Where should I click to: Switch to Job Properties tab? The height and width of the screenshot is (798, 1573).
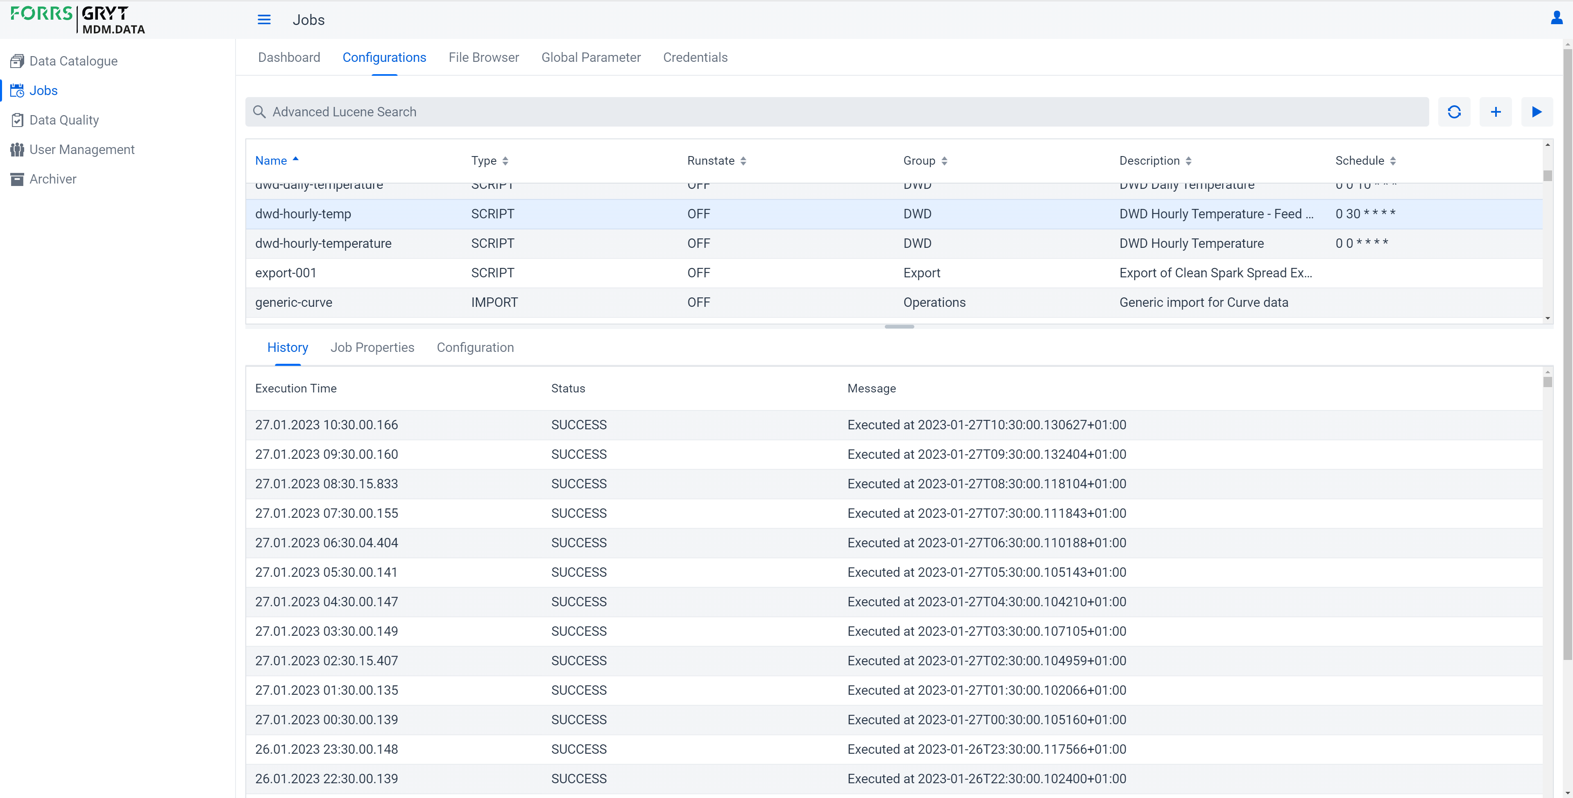pyautogui.click(x=372, y=347)
